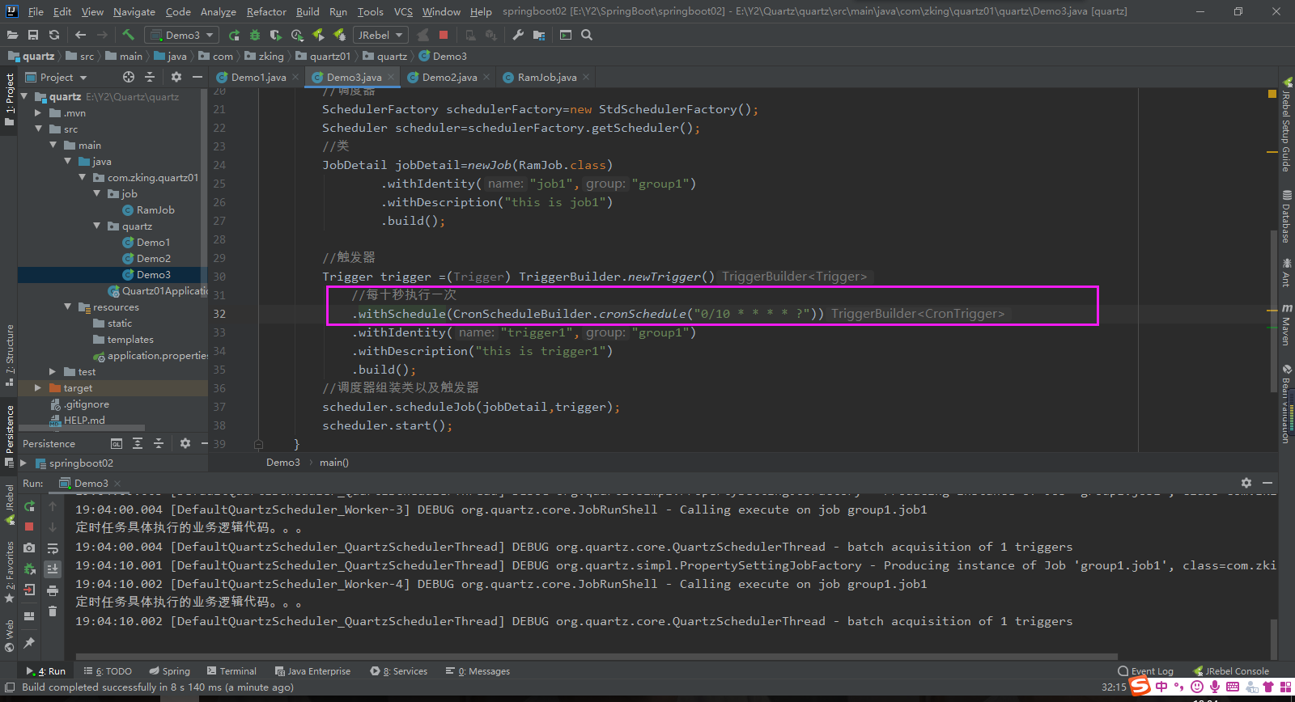
Task: Open the Analyze menu
Action: coord(218,11)
